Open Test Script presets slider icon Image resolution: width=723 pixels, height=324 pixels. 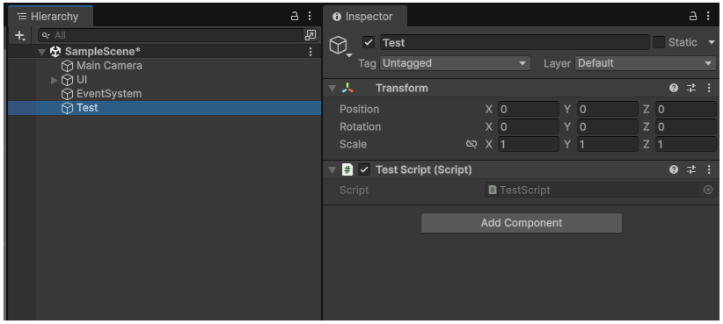691,169
